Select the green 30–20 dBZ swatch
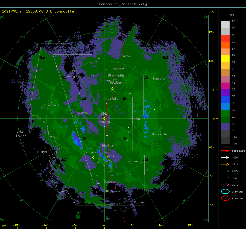246x229 pixels. [225, 113]
